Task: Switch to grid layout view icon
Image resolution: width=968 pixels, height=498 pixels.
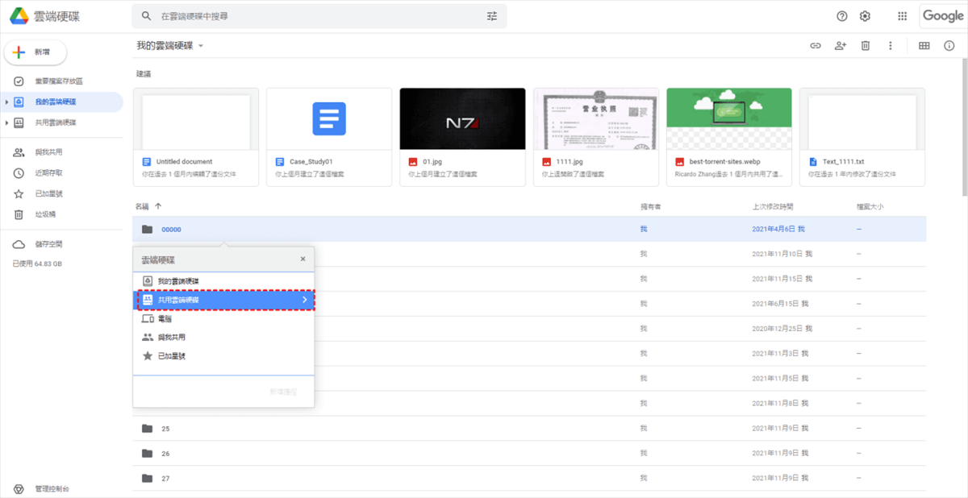Action: tap(924, 46)
